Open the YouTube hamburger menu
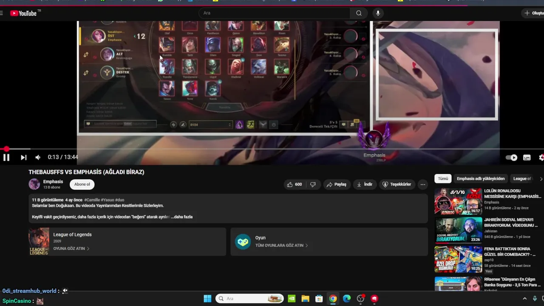The height and width of the screenshot is (306, 544). tap(1, 13)
